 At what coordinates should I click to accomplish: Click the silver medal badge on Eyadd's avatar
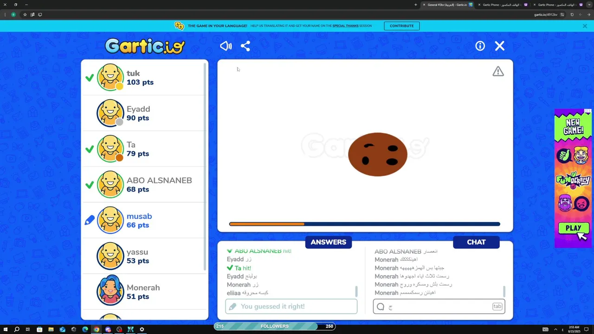click(119, 122)
